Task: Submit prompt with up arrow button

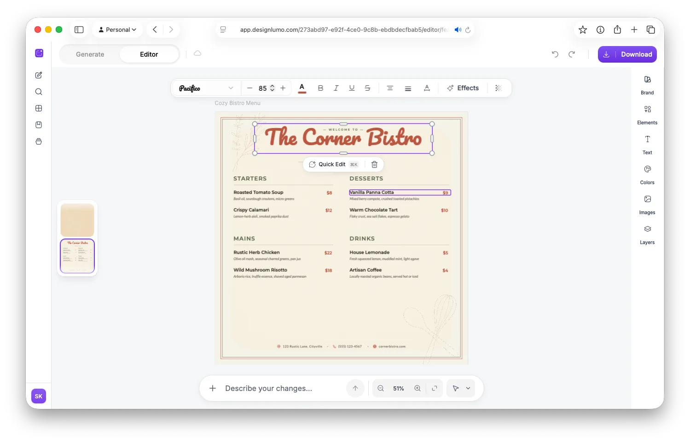Action: coord(355,388)
